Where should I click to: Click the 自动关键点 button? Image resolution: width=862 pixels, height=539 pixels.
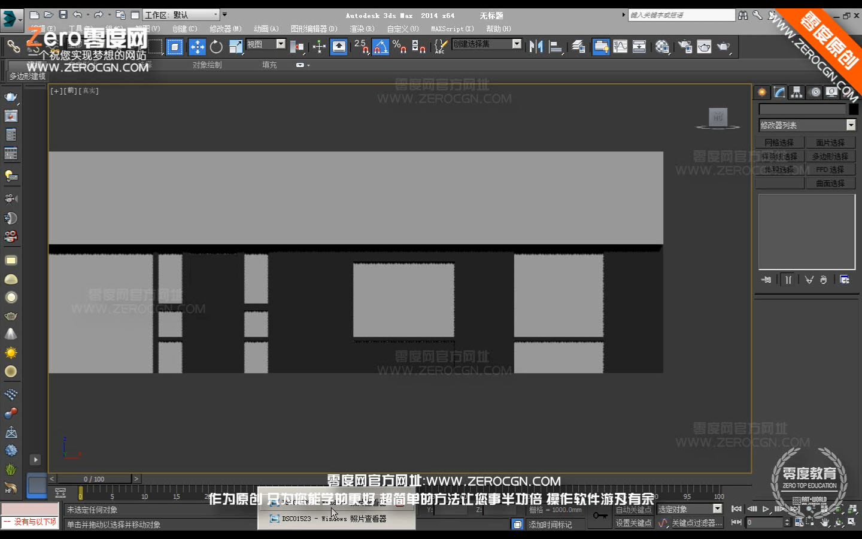pos(634,510)
